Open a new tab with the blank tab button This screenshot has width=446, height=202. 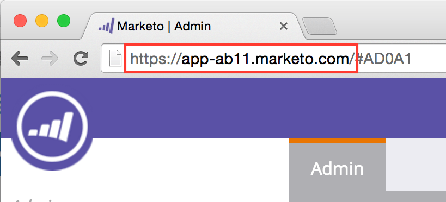(320, 26)
